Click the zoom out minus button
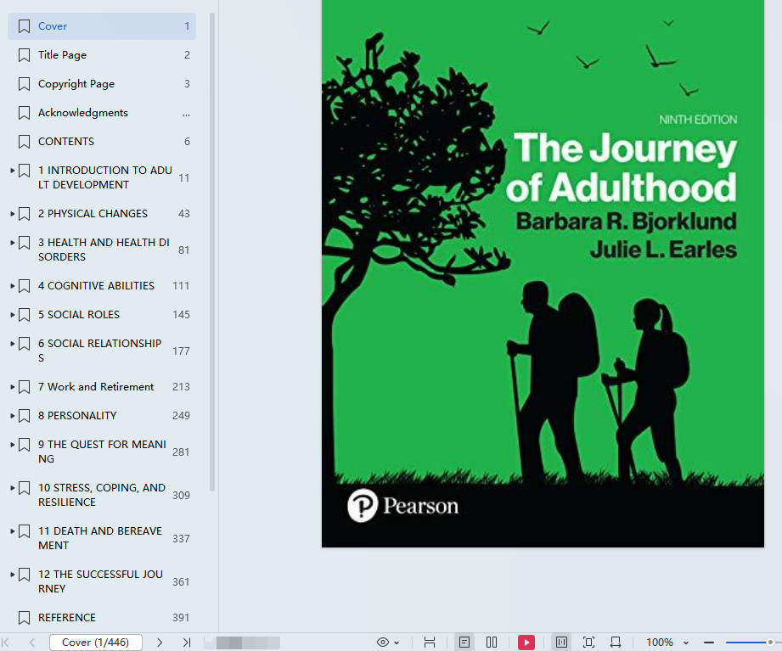 pyautogui.click(x=709, y=642)
